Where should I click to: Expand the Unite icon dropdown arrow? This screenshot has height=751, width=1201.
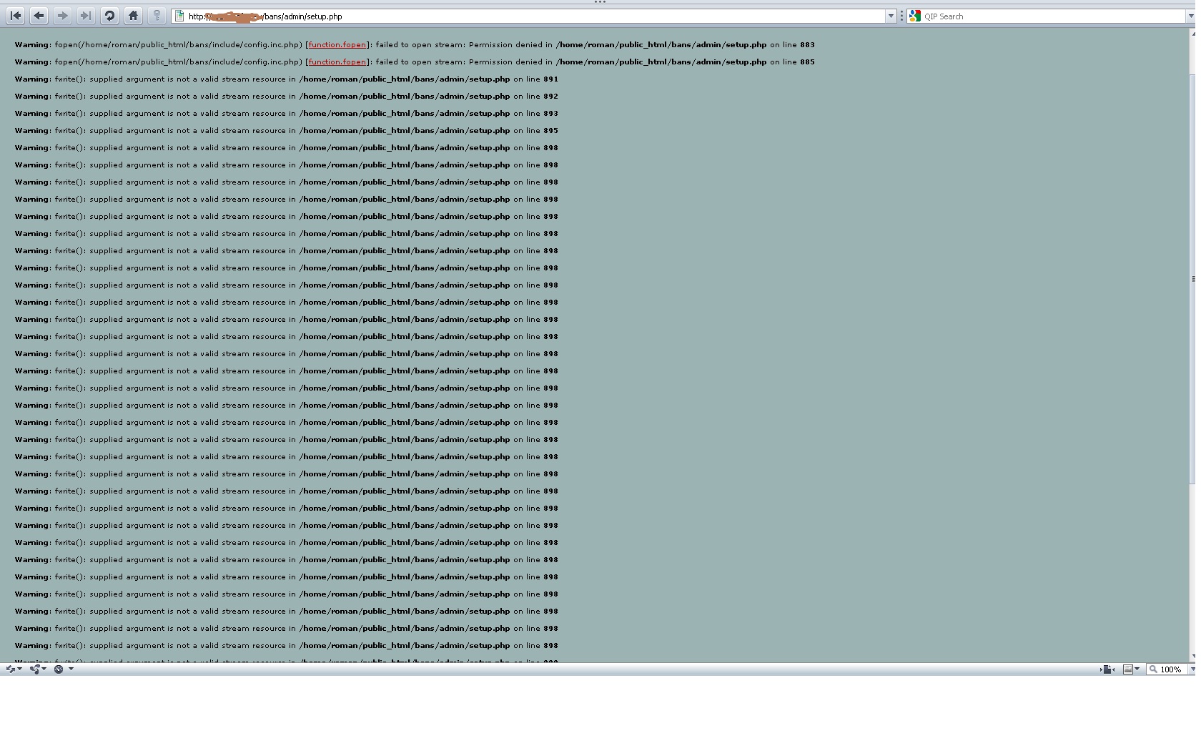[x=44, y=669]
